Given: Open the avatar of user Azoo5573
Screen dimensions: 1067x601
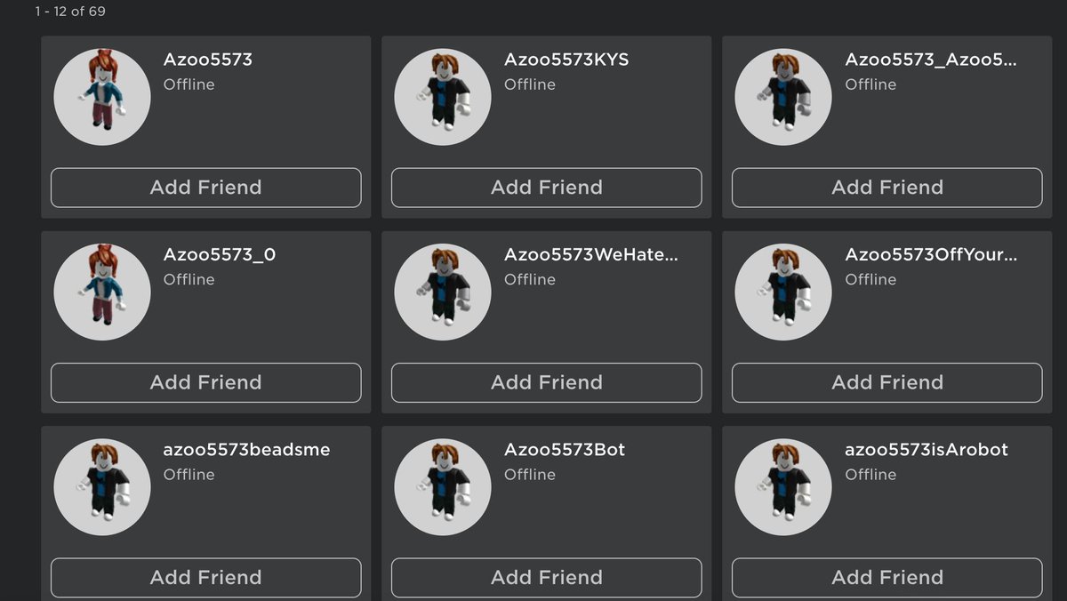Looking at the screenshot, I should (102, 96).
